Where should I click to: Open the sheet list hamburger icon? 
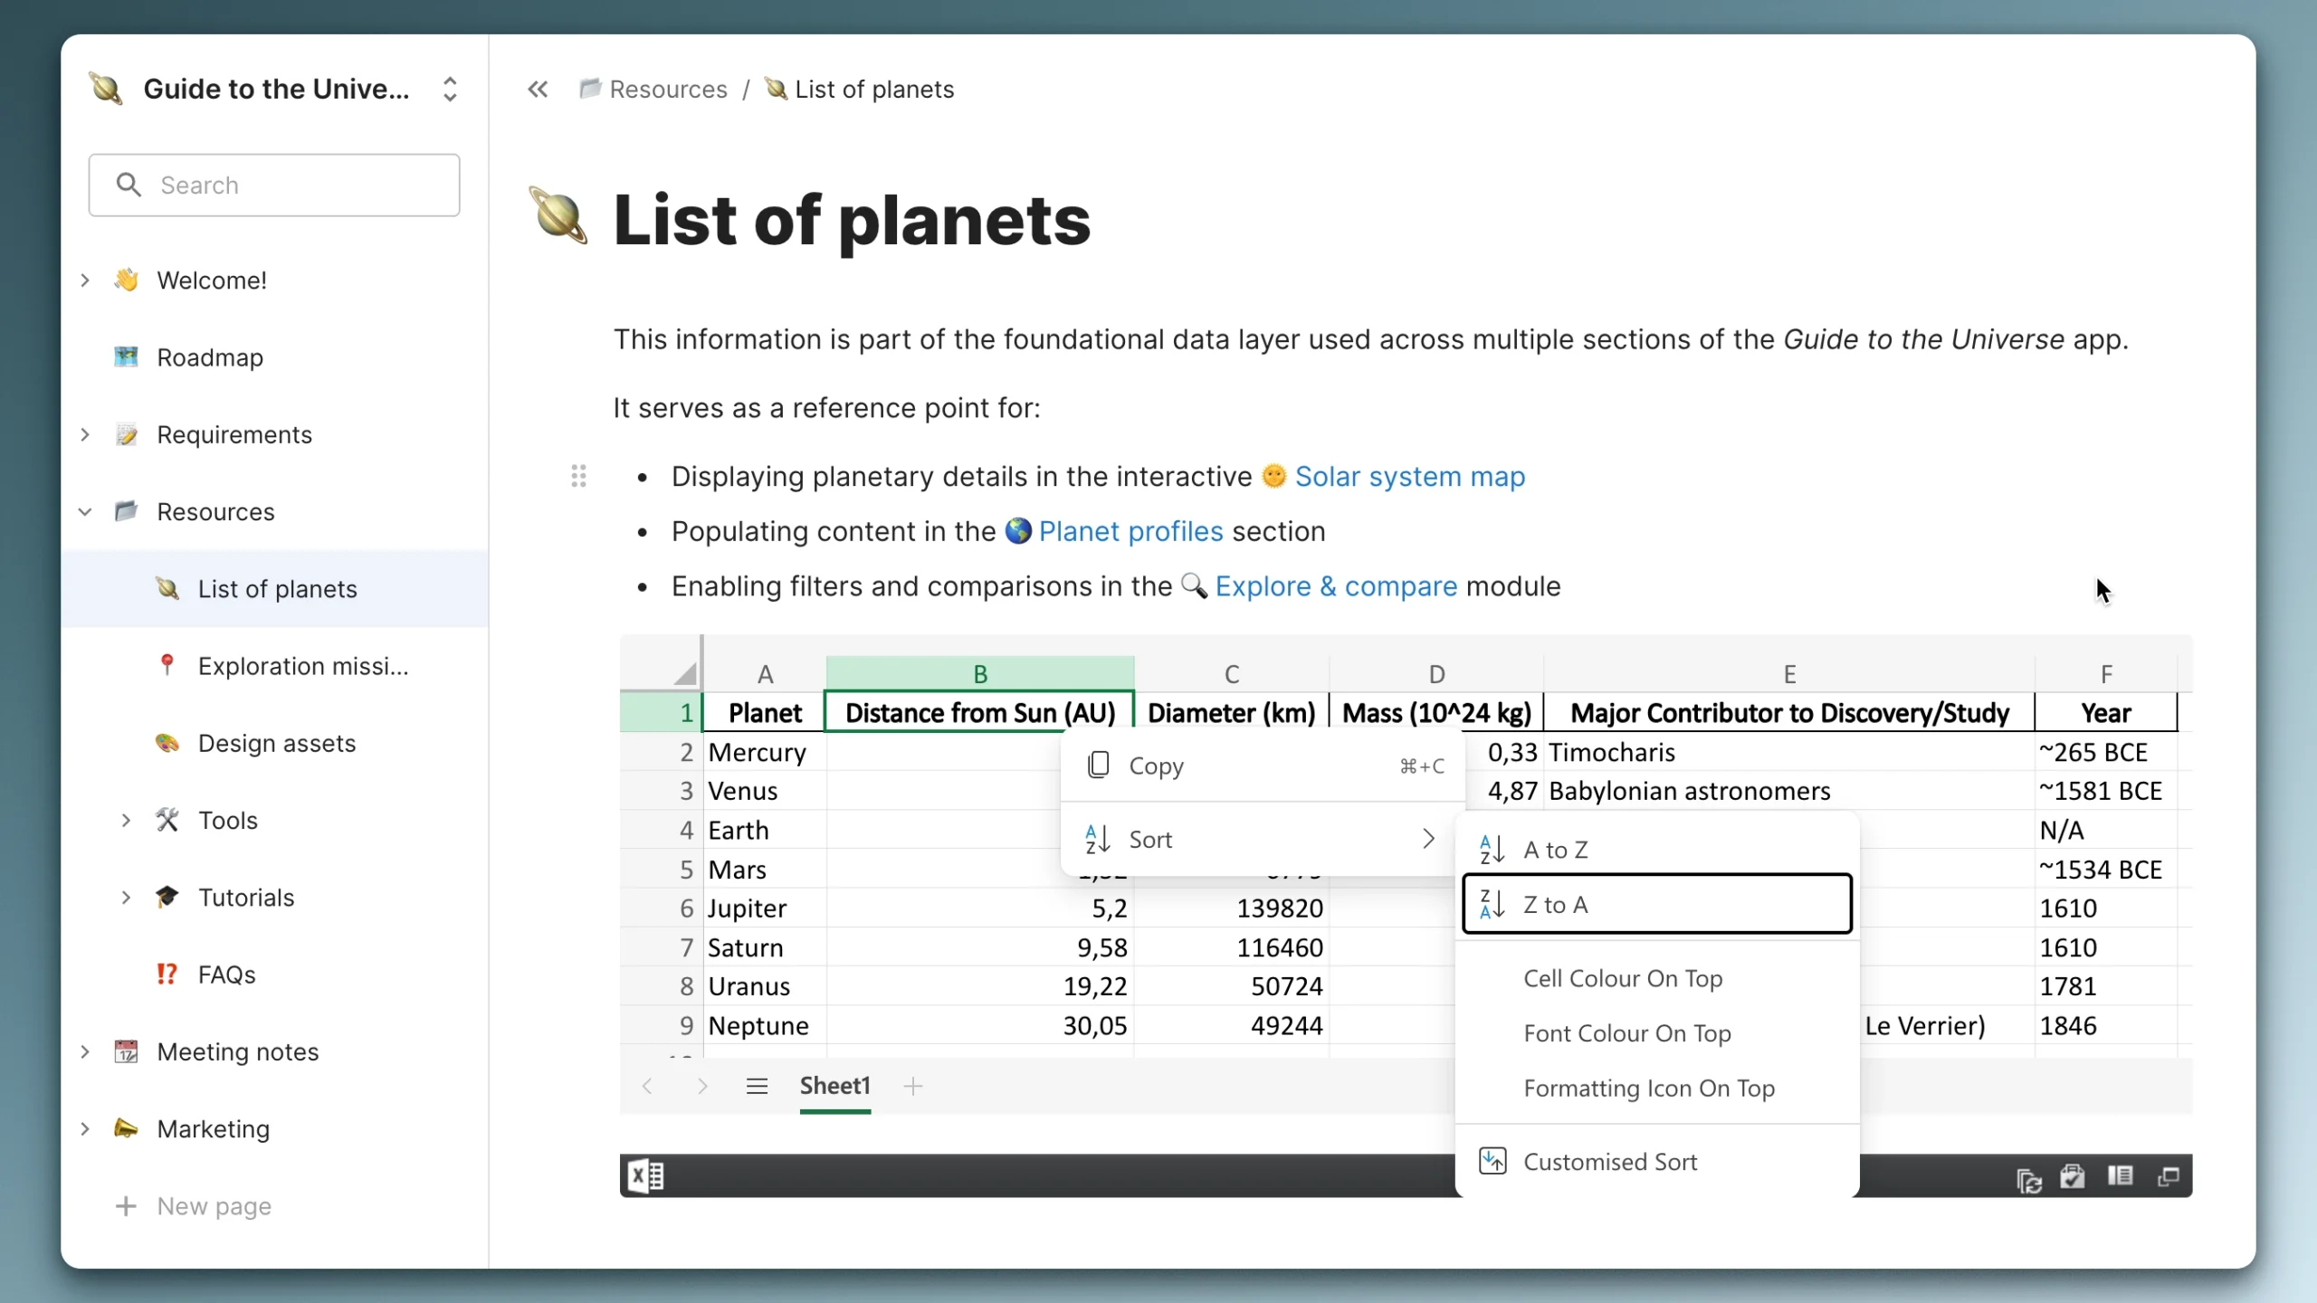[x=758, y=1086]
